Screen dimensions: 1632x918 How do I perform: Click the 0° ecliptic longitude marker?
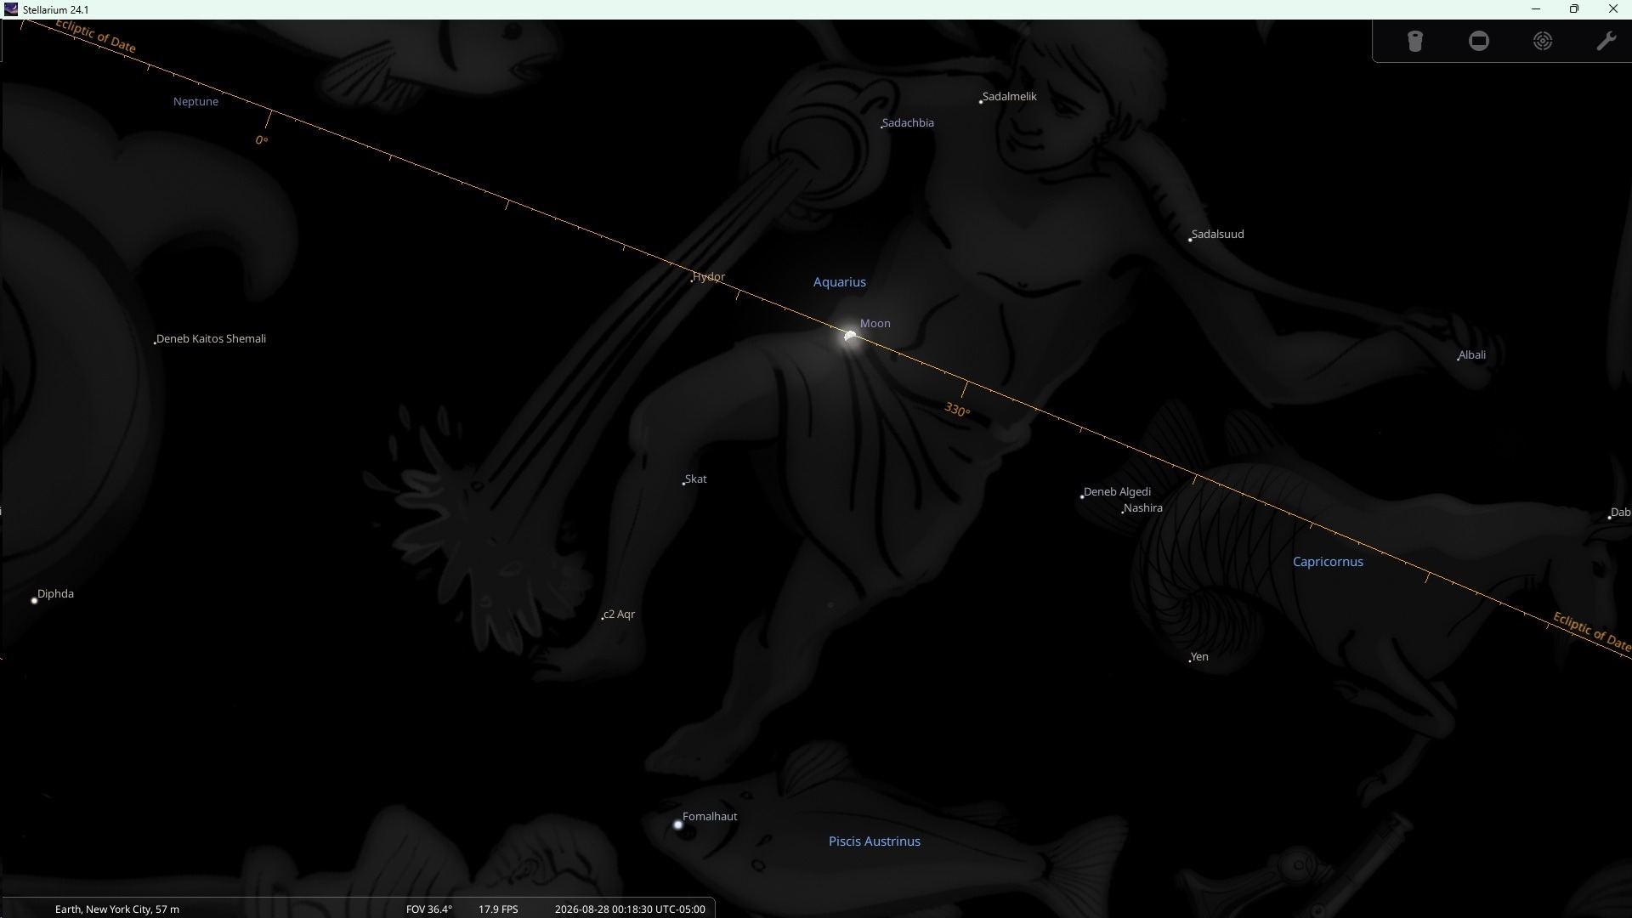[x=262, y=140]
